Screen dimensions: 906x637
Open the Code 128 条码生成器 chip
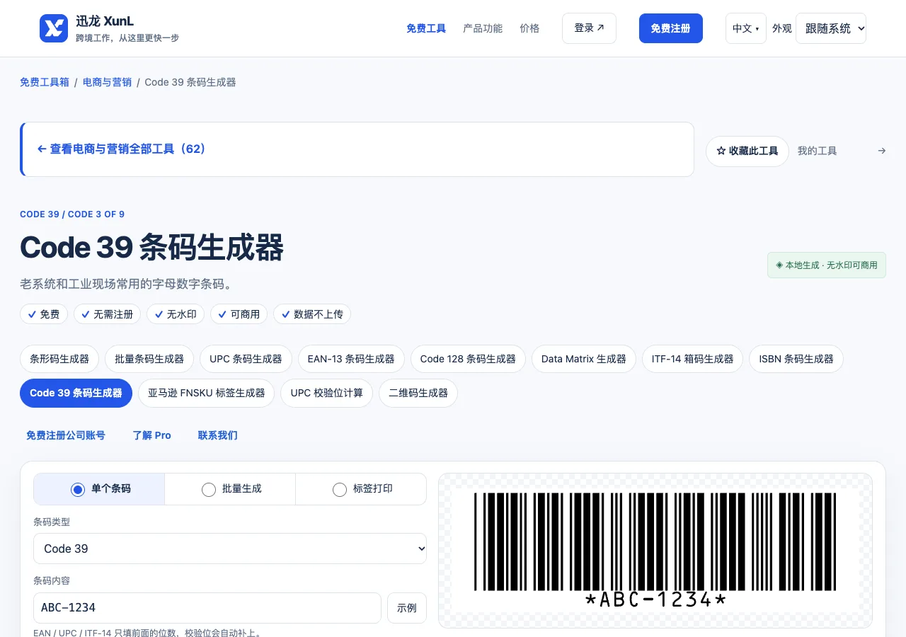pyautogui.click(x=468, y=359)
